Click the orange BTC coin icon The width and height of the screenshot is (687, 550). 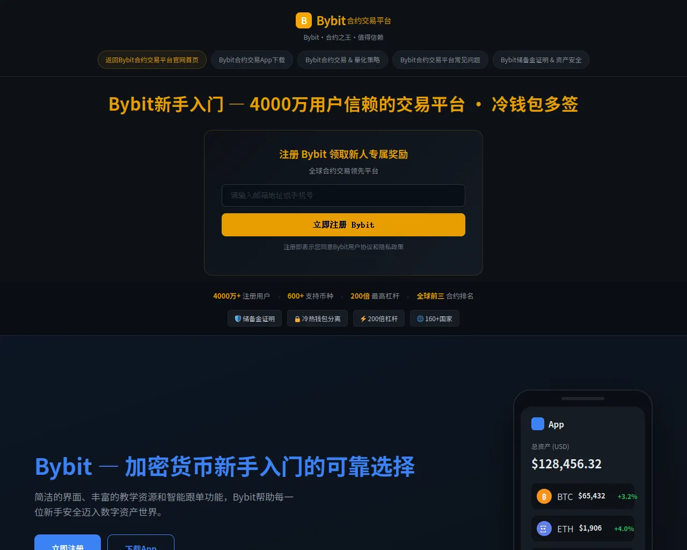[544, 496]
